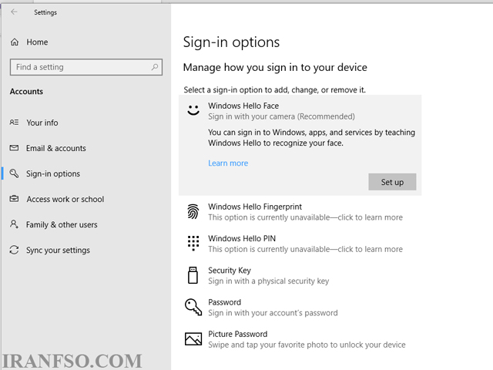Click the Password key icon

(x=193, y=307)
